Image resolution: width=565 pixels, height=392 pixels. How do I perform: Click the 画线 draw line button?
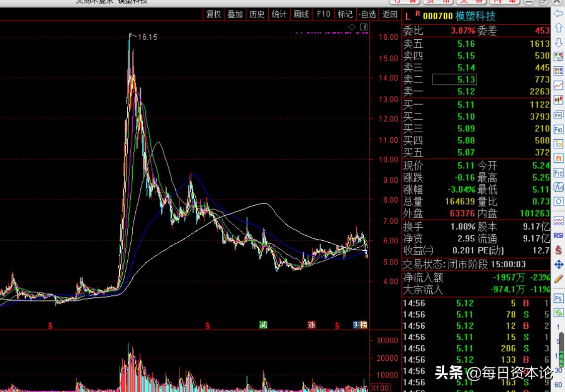(301, 14)
